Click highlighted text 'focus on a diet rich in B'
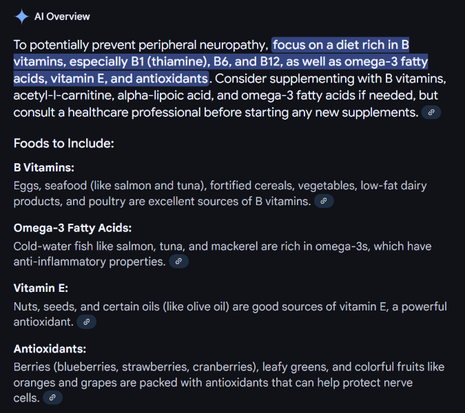Screen dimensions: 465x413 pos(340,45)
